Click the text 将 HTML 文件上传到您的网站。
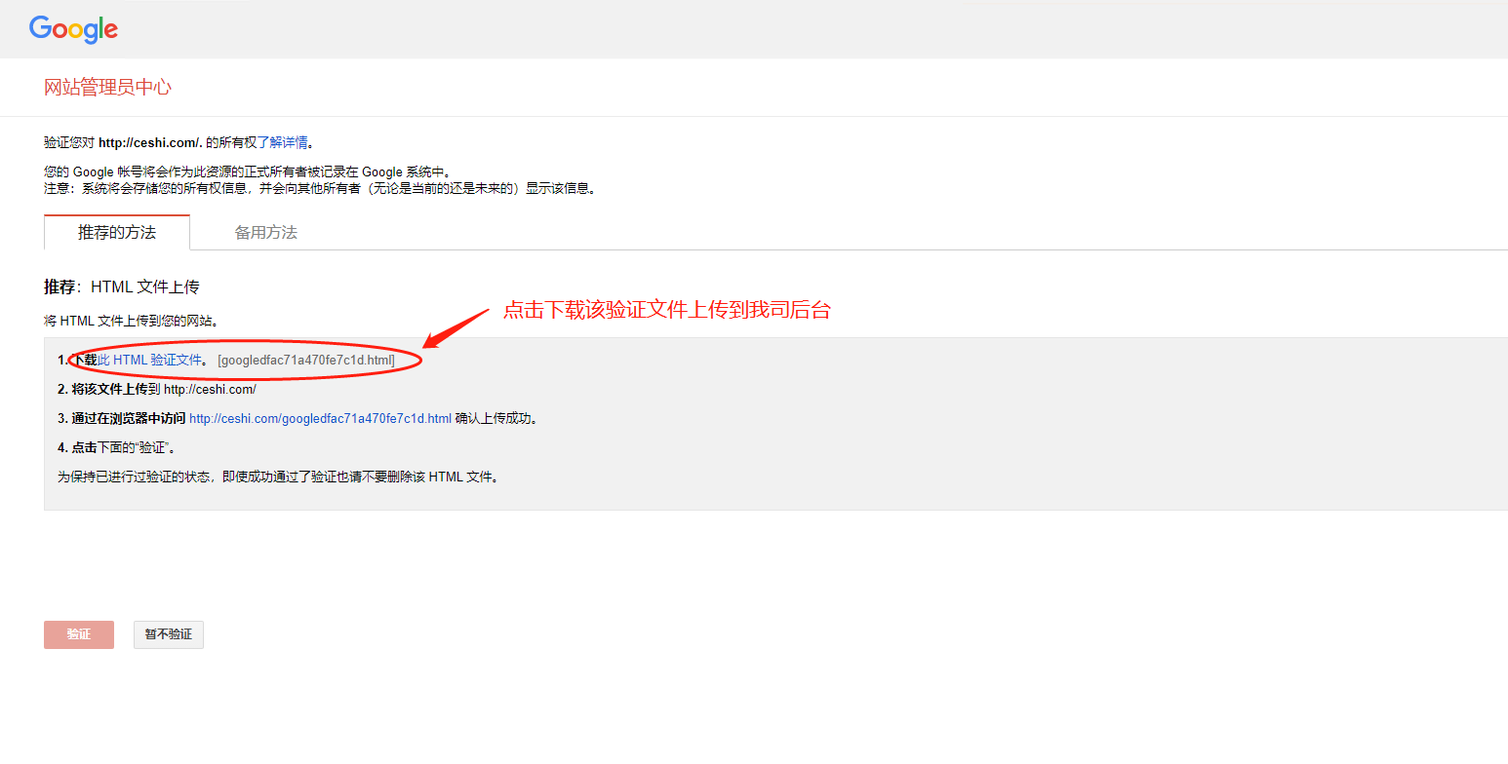The image size is (1508, 764). click(132, 321)
